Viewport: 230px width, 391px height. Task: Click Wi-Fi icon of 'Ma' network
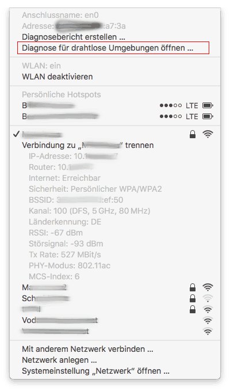(x=208, y=287)
